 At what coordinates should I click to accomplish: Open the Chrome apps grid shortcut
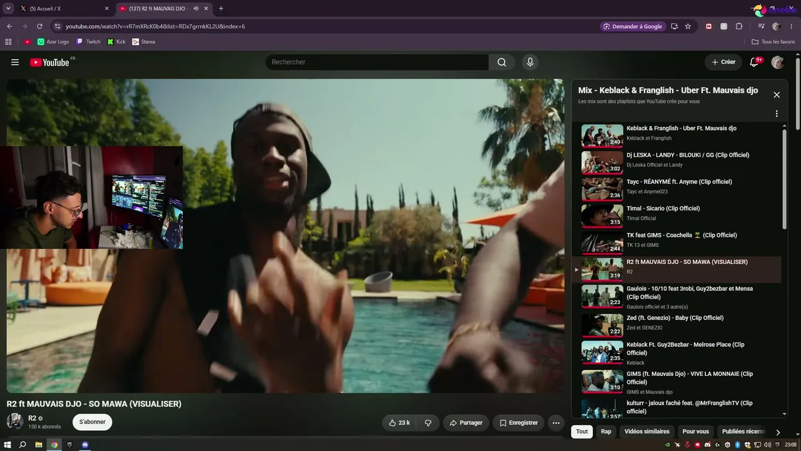[x=8, y=42]
